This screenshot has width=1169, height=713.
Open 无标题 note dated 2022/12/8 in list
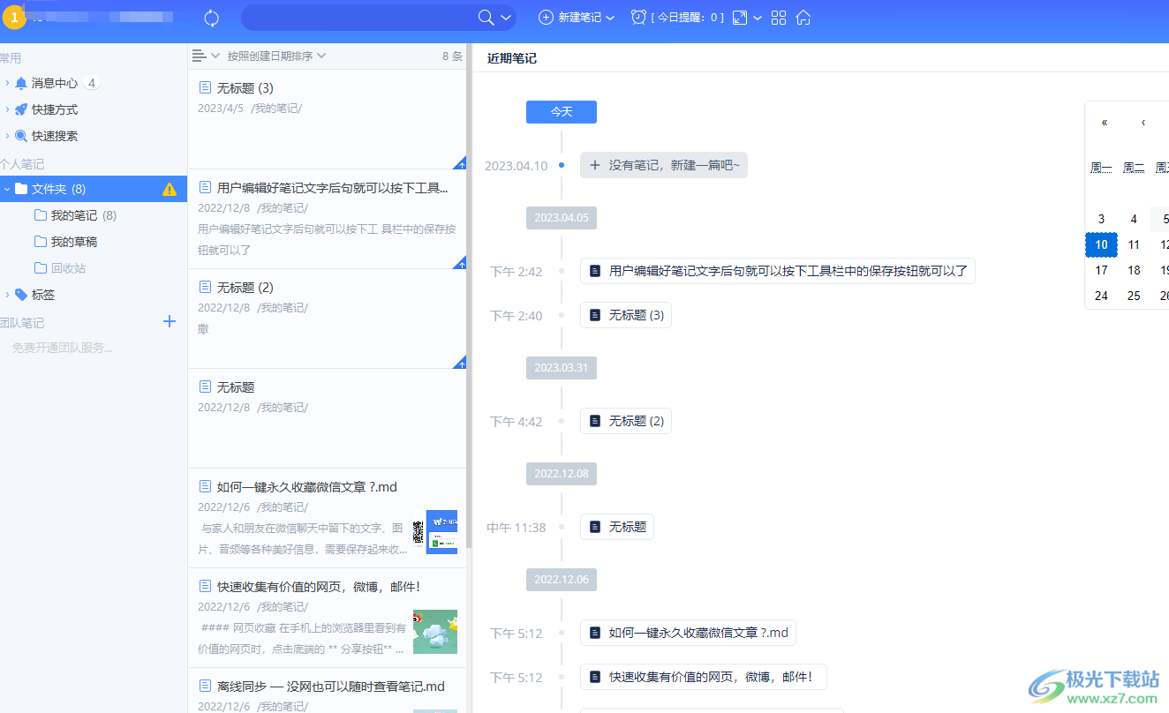tap(327, 418)
